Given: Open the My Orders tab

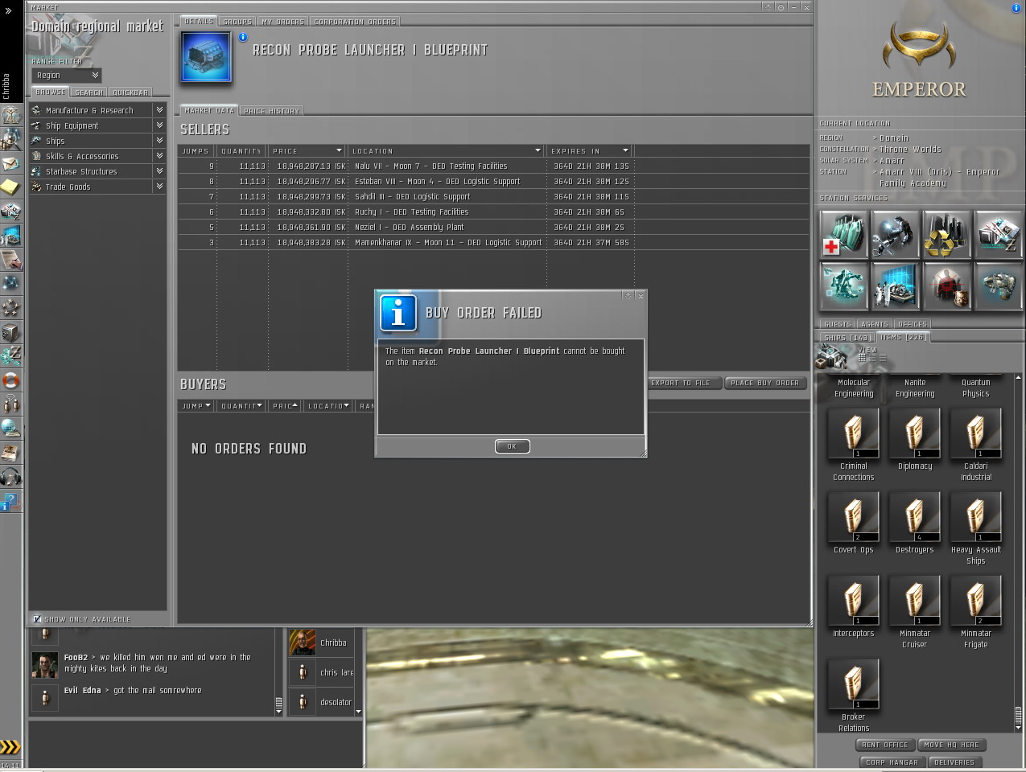Looking at the screenshot, I should [282, 22].
